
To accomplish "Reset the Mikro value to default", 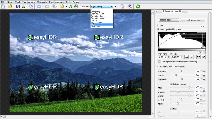I will point(204,103).
